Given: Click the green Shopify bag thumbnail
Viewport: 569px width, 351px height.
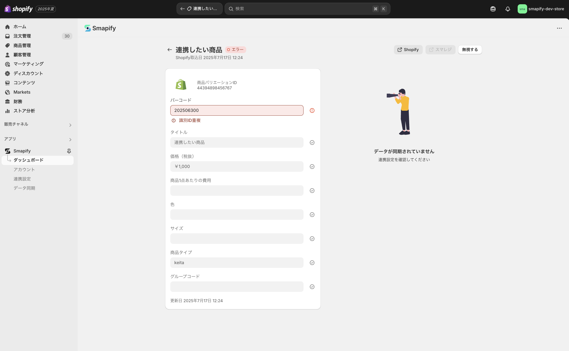Looking at the screenshot, I should [181, 85].
